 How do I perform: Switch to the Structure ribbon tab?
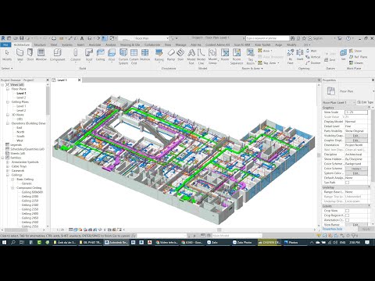click(40, 44)
